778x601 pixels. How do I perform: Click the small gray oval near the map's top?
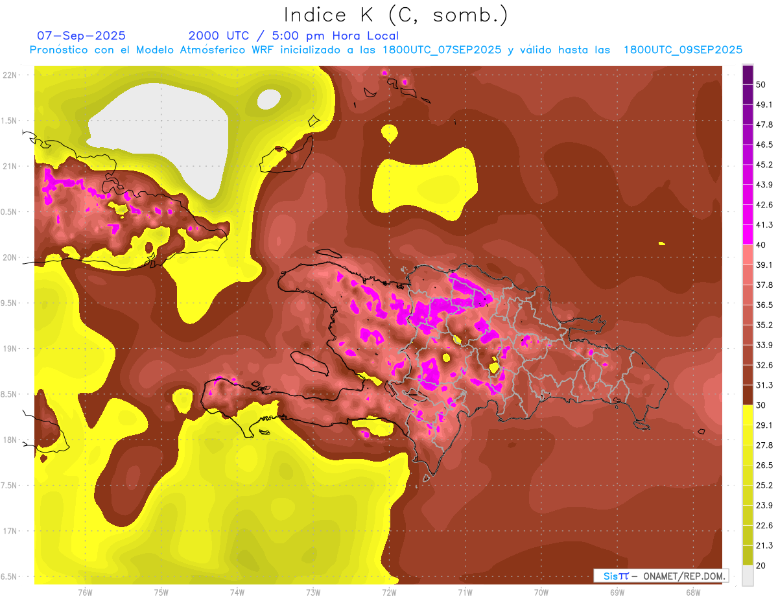268,99
